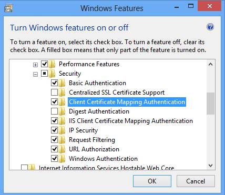Click the IP Security folder icon
Viewport: 225px width, 195px height.
(62, 130)
